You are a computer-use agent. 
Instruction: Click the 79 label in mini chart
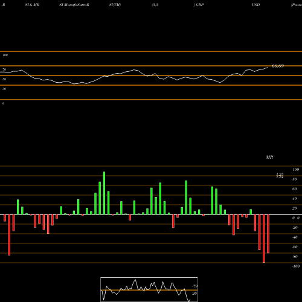[195, 286]
